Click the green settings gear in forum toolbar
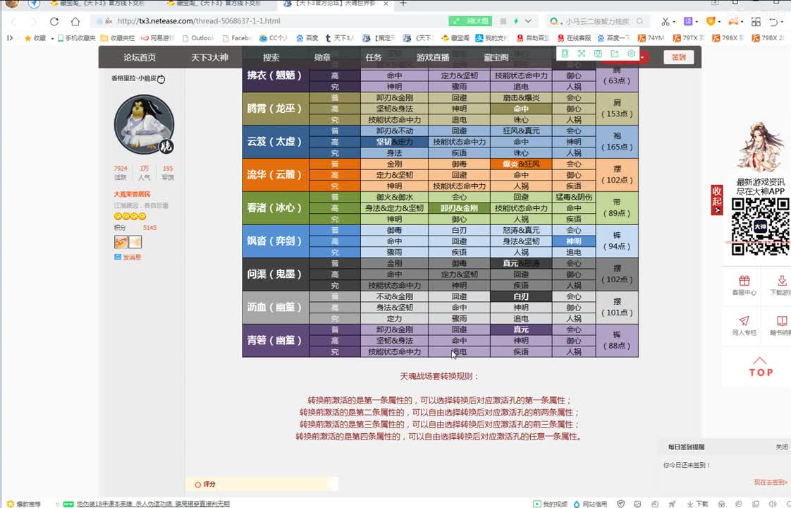 [632, 54]
